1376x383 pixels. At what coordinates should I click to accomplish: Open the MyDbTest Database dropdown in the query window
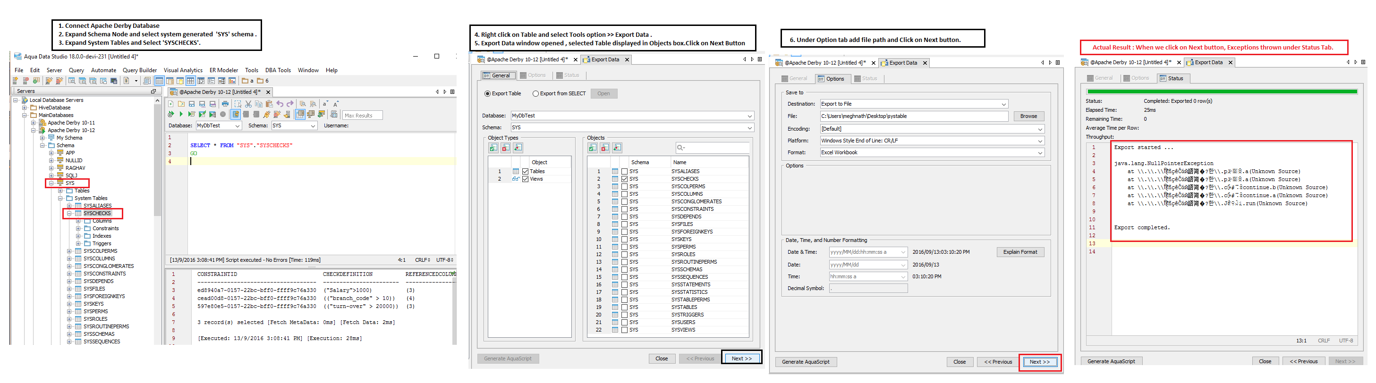(219, 126)
